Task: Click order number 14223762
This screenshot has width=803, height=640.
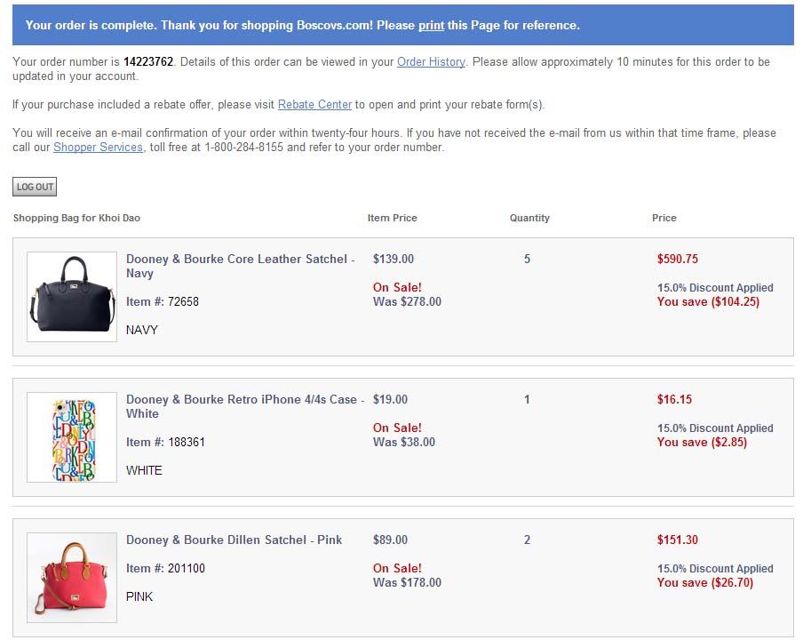Action: point(149,62)
